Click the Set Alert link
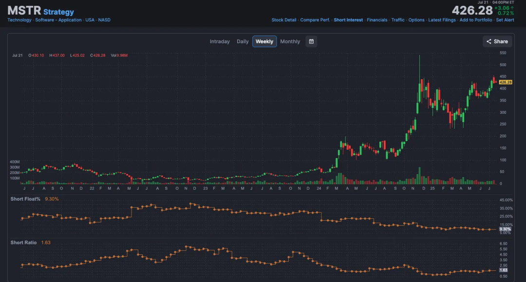Viewport: 526px width, 282px height. 505,20
